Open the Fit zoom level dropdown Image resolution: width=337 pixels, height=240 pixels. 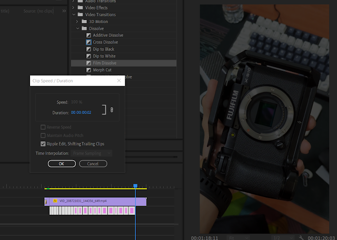pyautogui.click(x=239, y=238)
